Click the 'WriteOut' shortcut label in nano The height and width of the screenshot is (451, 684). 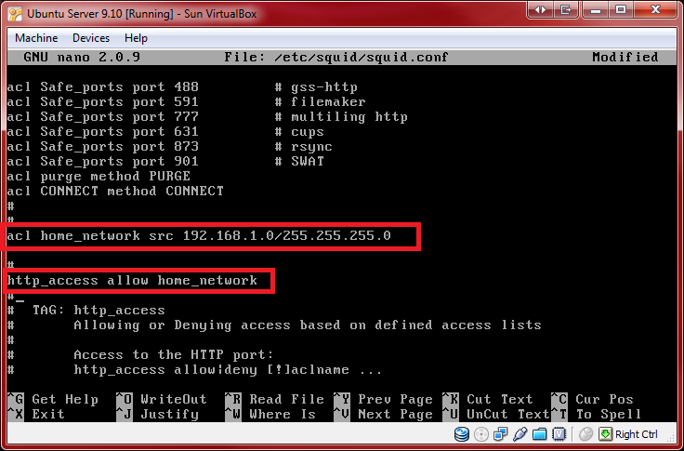pos(169,399)
